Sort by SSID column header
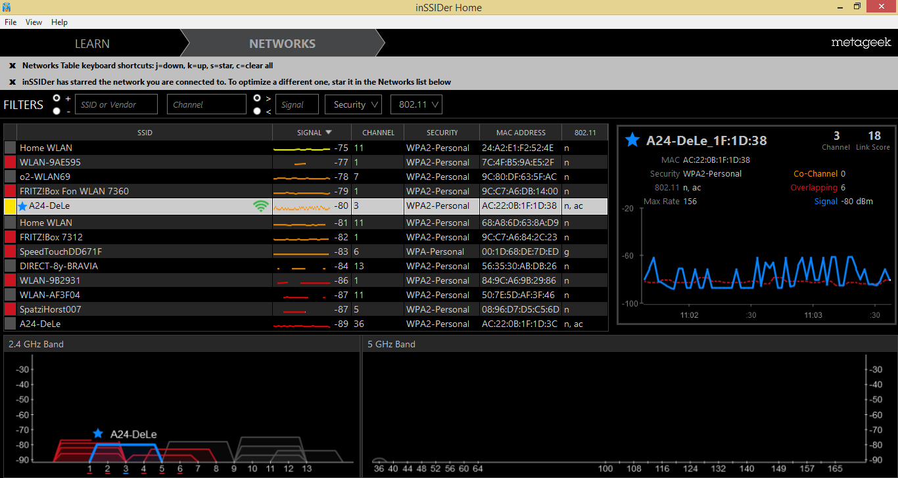The width and height of the screenshot is (898, 478). point(145,133)
